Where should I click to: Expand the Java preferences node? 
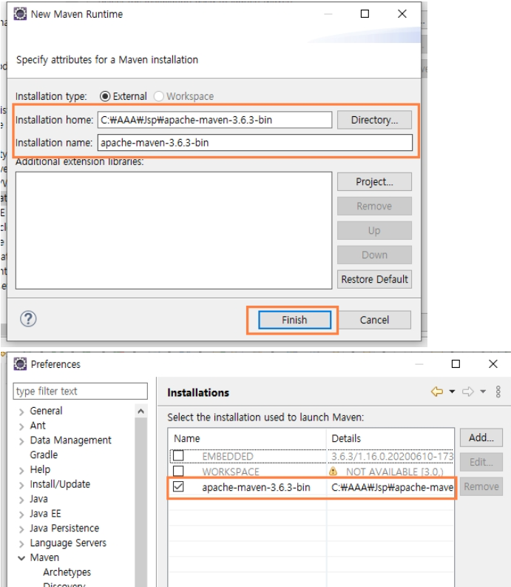pos(21,500)
